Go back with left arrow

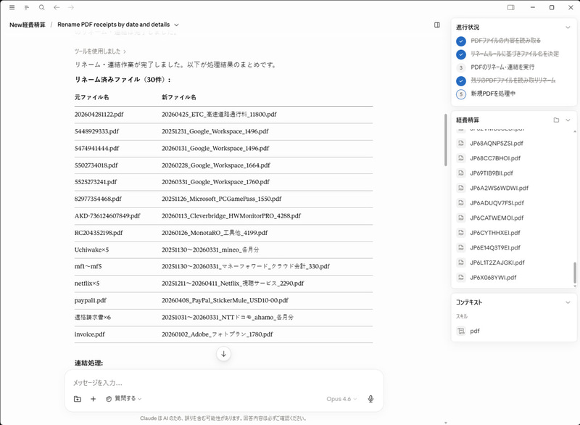57,7
